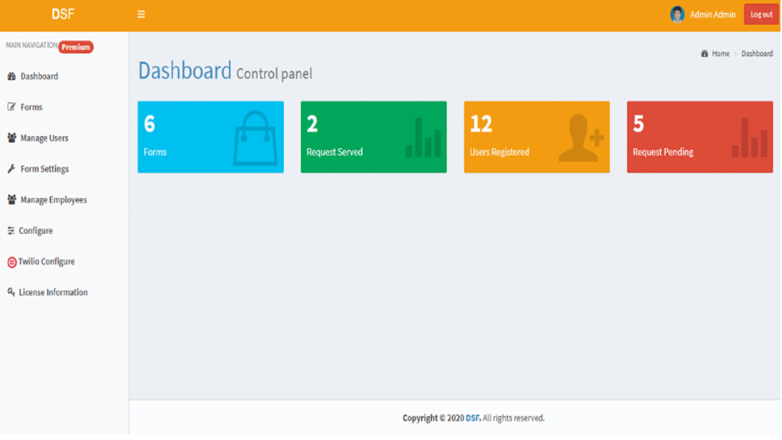The width and height of the screenshot is (782, 440).
Task: Click the number 5 on red card
Action: point(639,124)
